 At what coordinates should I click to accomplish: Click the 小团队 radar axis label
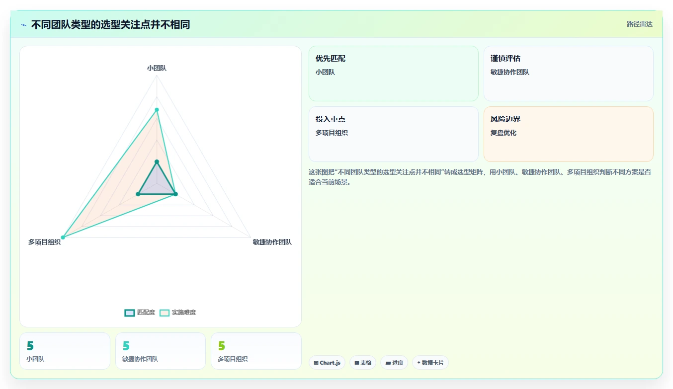pos(157,68)
